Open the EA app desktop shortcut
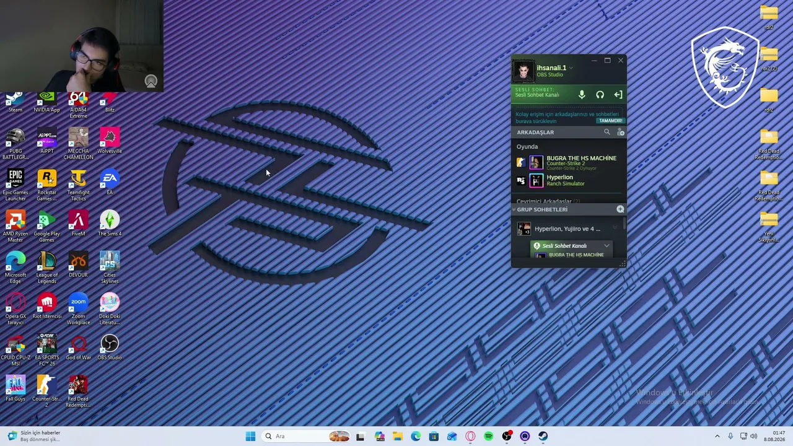 click(110, 183)
